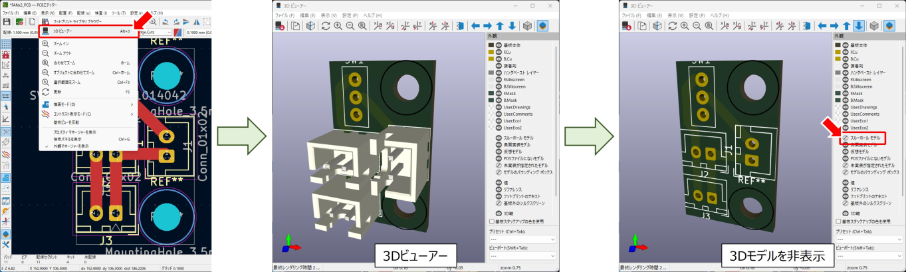Open the ビューポート dropdown in rightmost viewer
Screen dimensions: 906x272
867,256
